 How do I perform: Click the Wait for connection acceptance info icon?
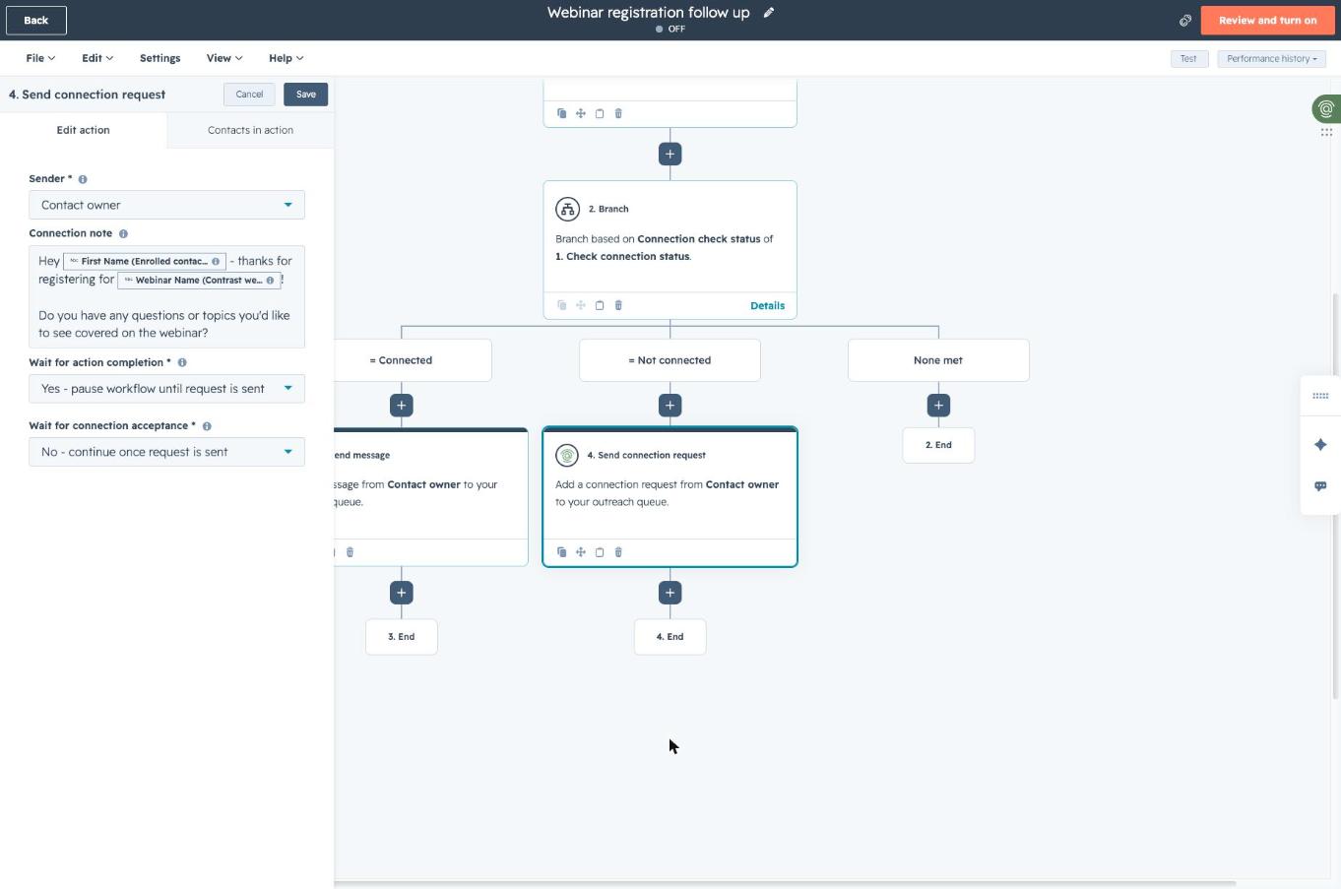point(207,426)
